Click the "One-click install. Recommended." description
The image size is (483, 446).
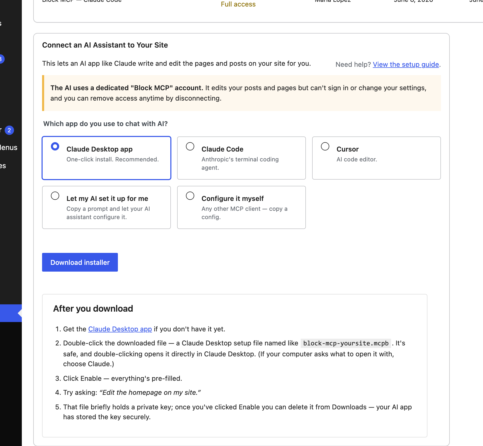112,159
